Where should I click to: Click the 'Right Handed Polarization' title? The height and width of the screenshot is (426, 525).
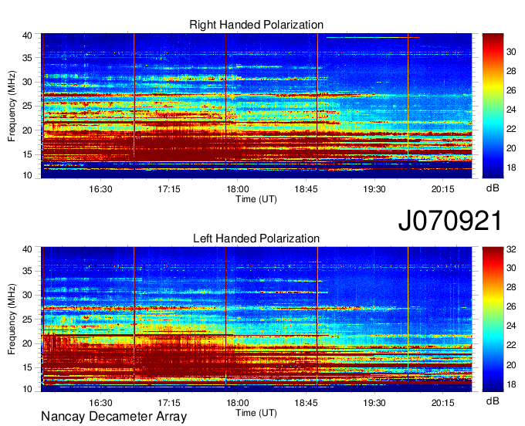pyautogui.click(x=256, y=25)
